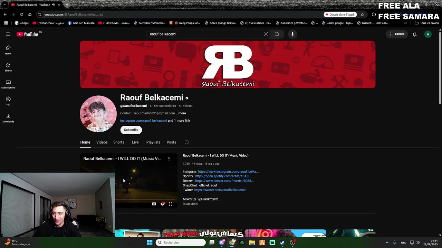Viewport: 442px width, 248px height.
Task: Open Subscriptions in the sidebar
Action: pos(8,84)
